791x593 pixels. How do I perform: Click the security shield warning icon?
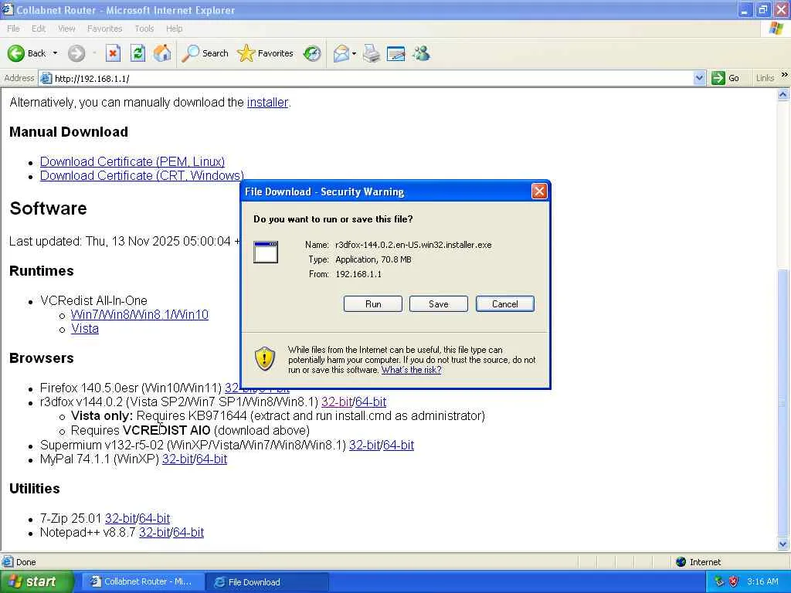point(264,358)
